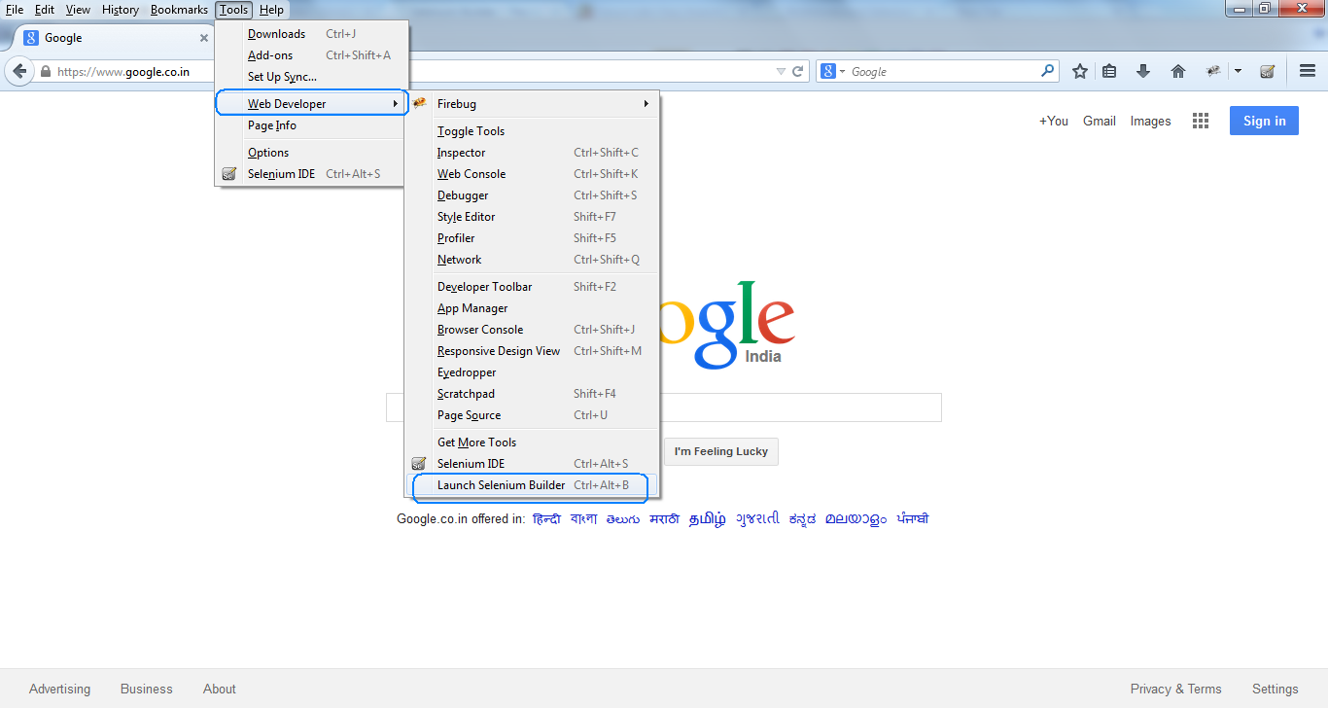1328x708 pixels.
Task: Open the Google search engine dropdown
Action: click(x=834, y=70)
